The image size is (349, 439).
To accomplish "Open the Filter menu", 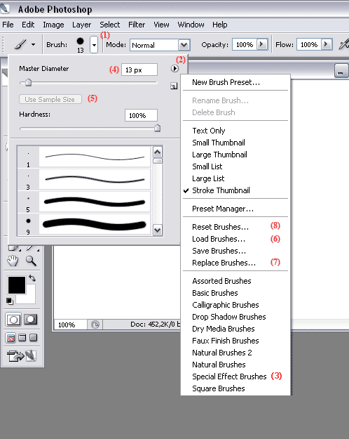I will [137, 25].
